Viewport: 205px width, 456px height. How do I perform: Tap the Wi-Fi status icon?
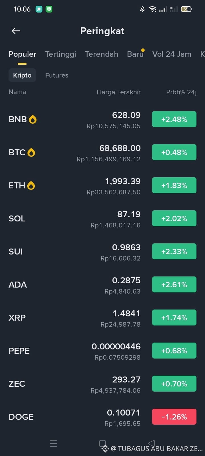153,9
